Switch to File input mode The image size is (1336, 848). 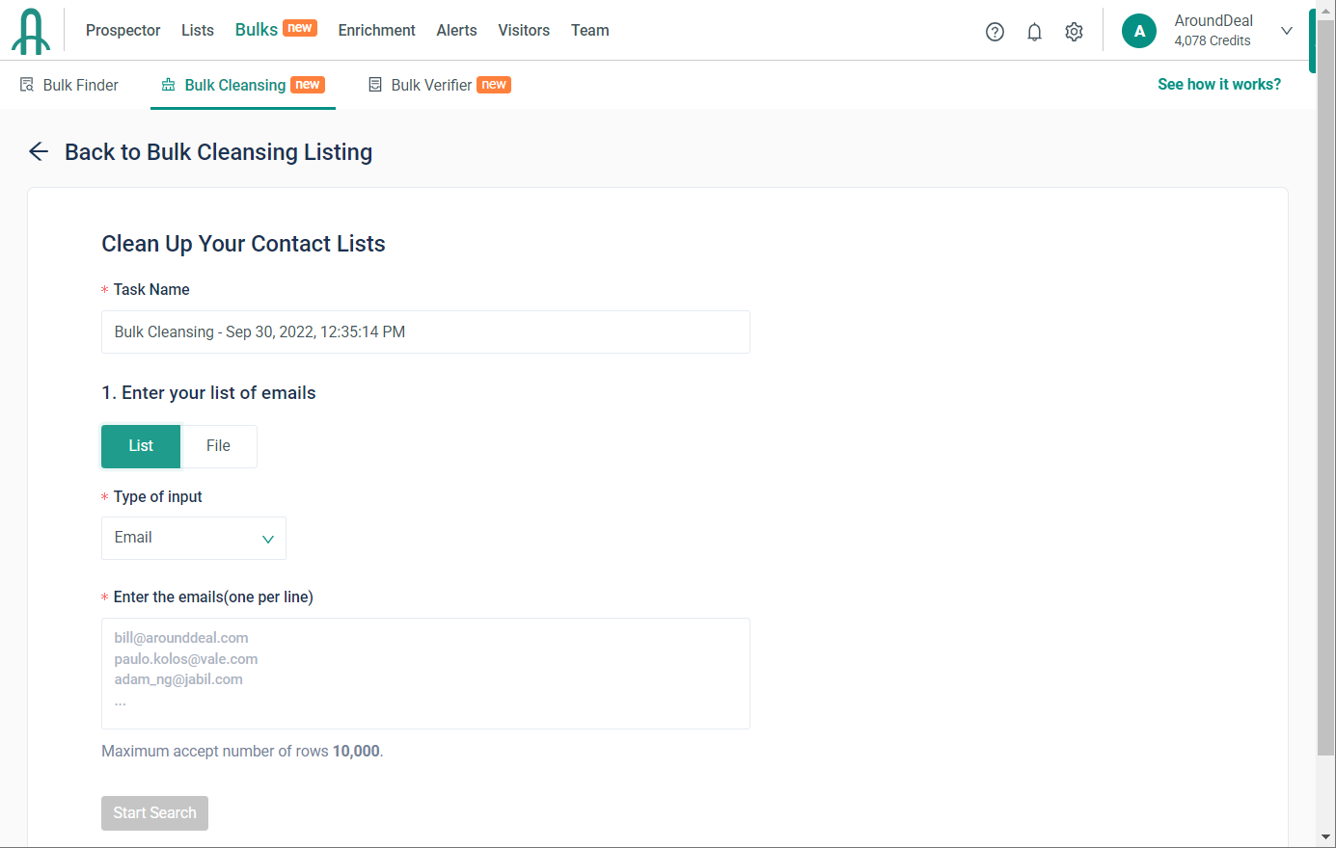click(218, 446)
